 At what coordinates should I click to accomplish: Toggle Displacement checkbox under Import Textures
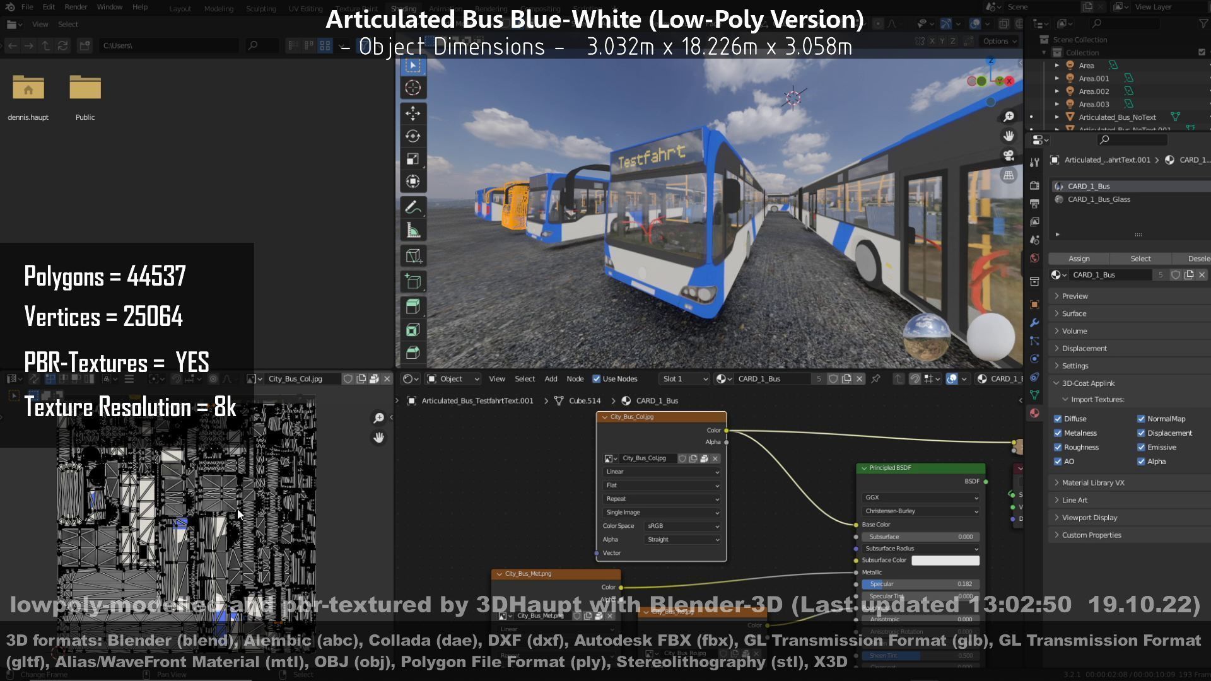tap(1141, 433)
